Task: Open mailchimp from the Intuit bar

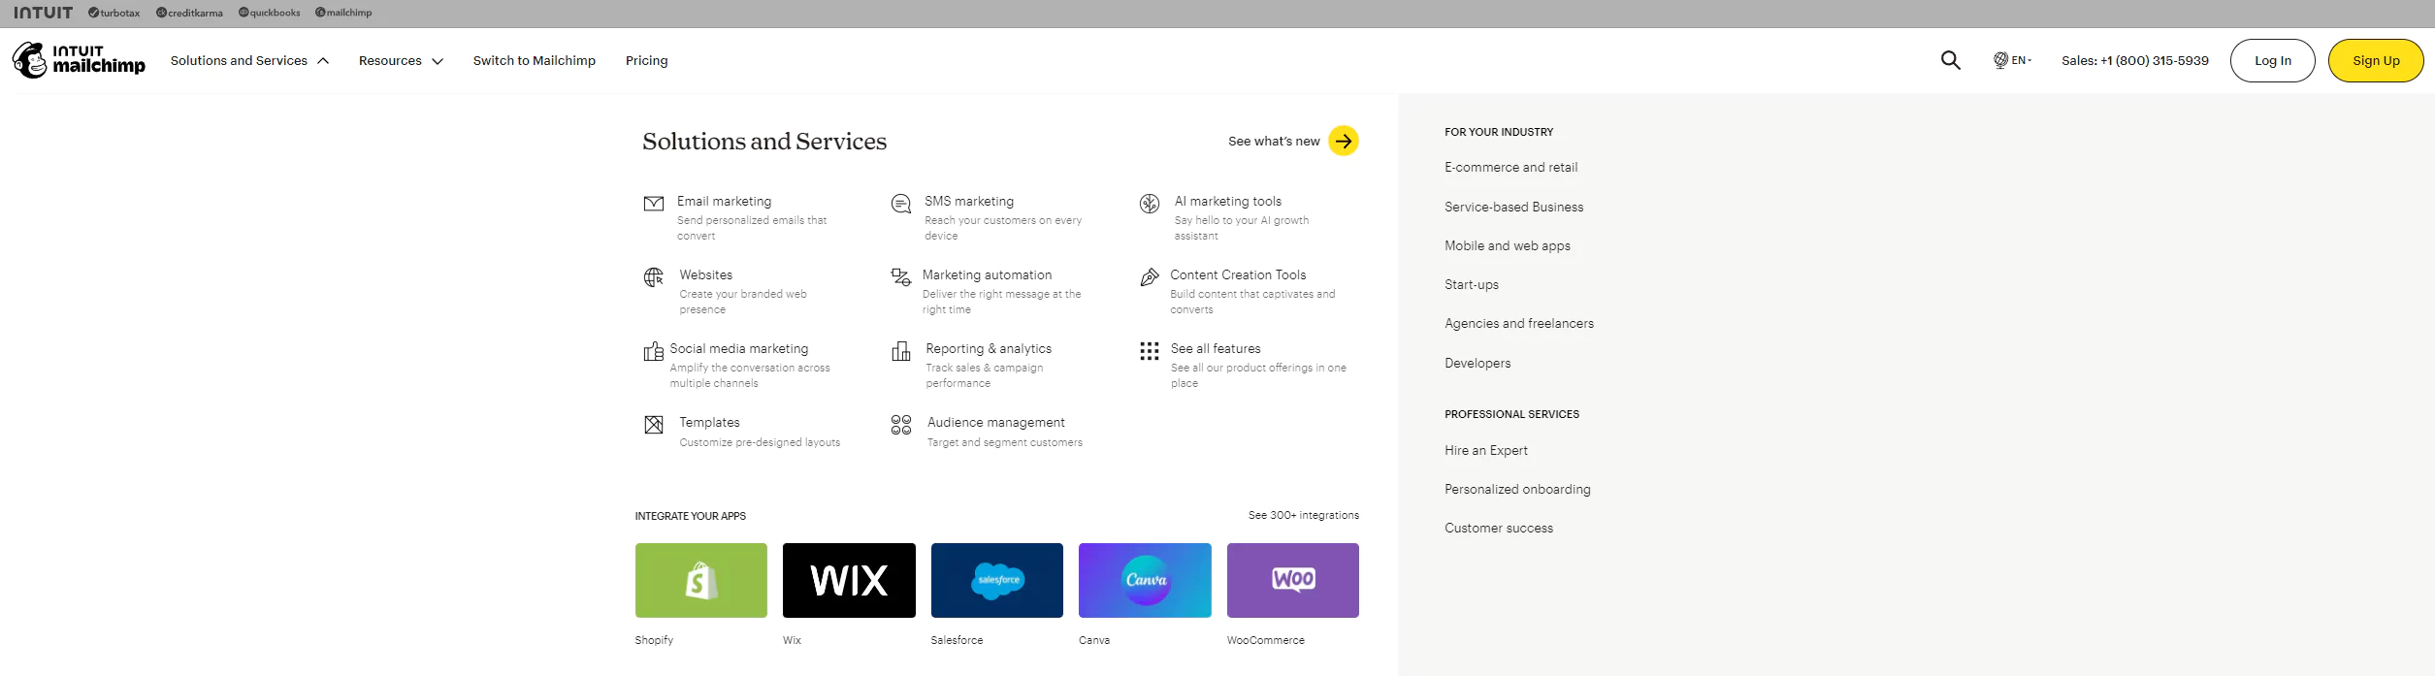Action: pos(343,13)
